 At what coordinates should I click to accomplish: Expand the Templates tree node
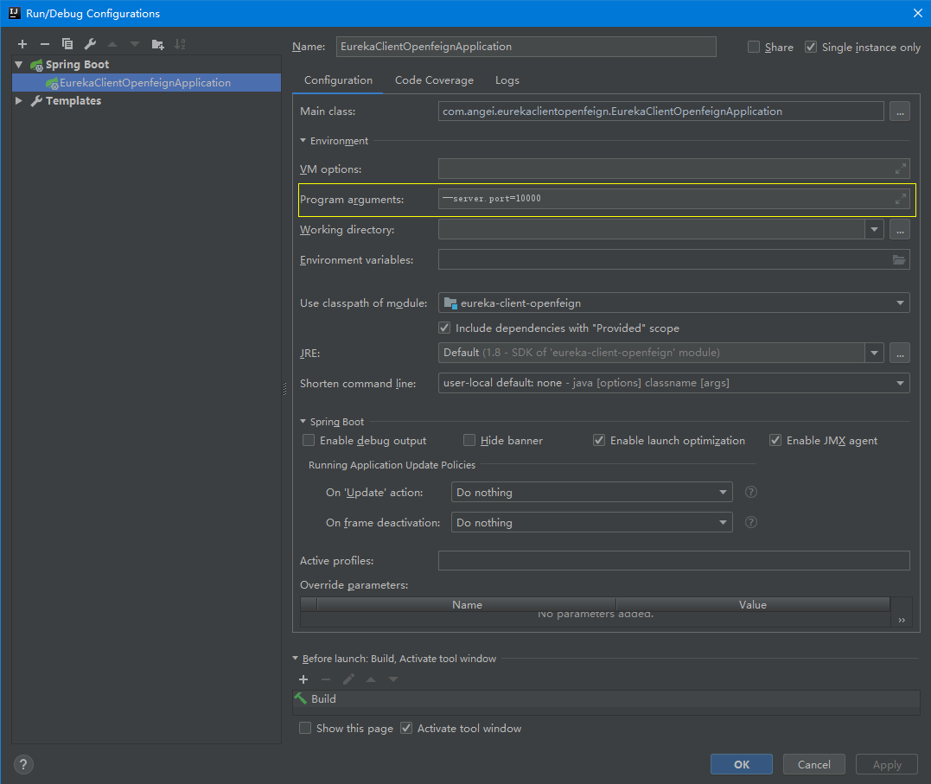(19, 101)
